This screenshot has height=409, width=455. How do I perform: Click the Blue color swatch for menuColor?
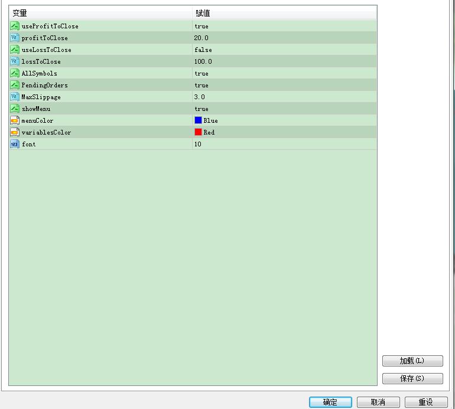199,120
